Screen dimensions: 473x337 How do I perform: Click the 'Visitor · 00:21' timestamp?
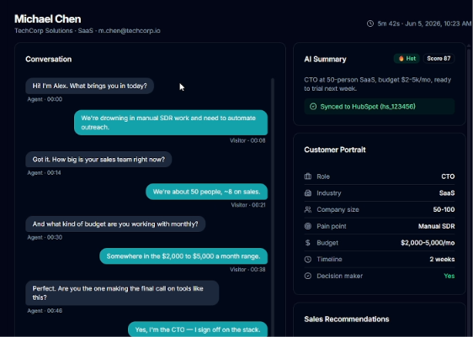point(248,205)
